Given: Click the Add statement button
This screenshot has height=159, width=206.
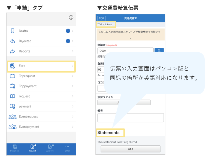Looking at the screenshot, I should (x=131, y=149).
